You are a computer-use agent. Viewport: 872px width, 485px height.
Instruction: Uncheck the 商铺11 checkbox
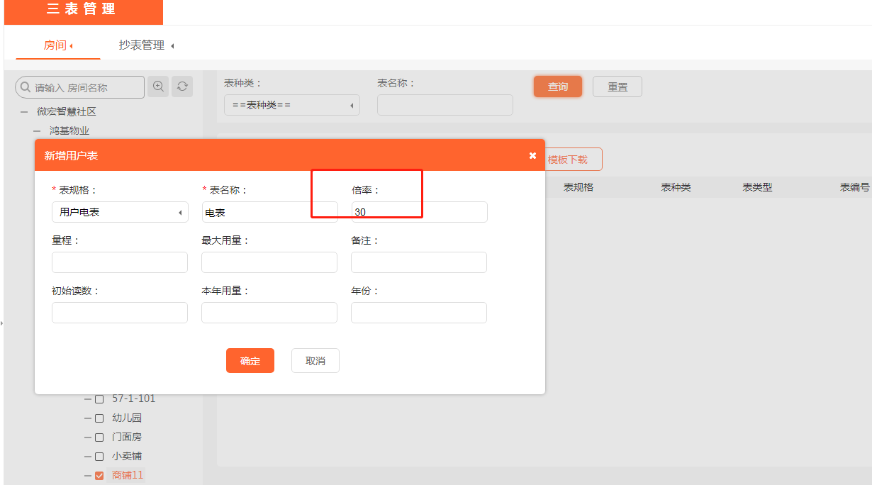[99, 476]
